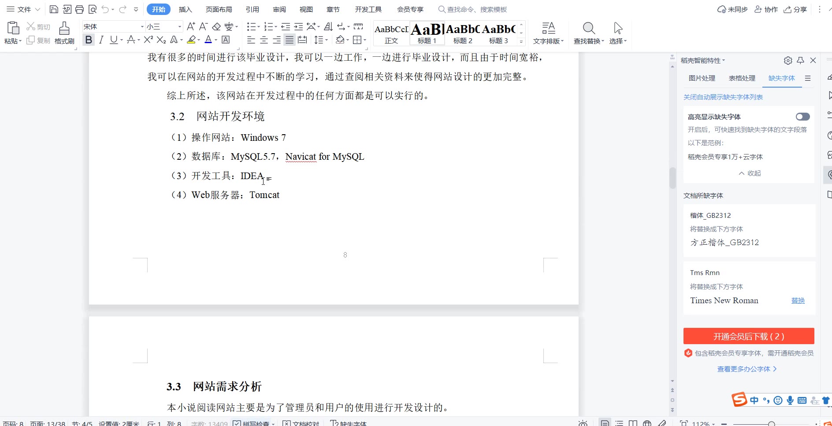The width and height of the screenshot is (832, 426).
Task: Click 关闭自动展示缺失字体列表 link
Action: pyautogui.click(x=723, y=97)
